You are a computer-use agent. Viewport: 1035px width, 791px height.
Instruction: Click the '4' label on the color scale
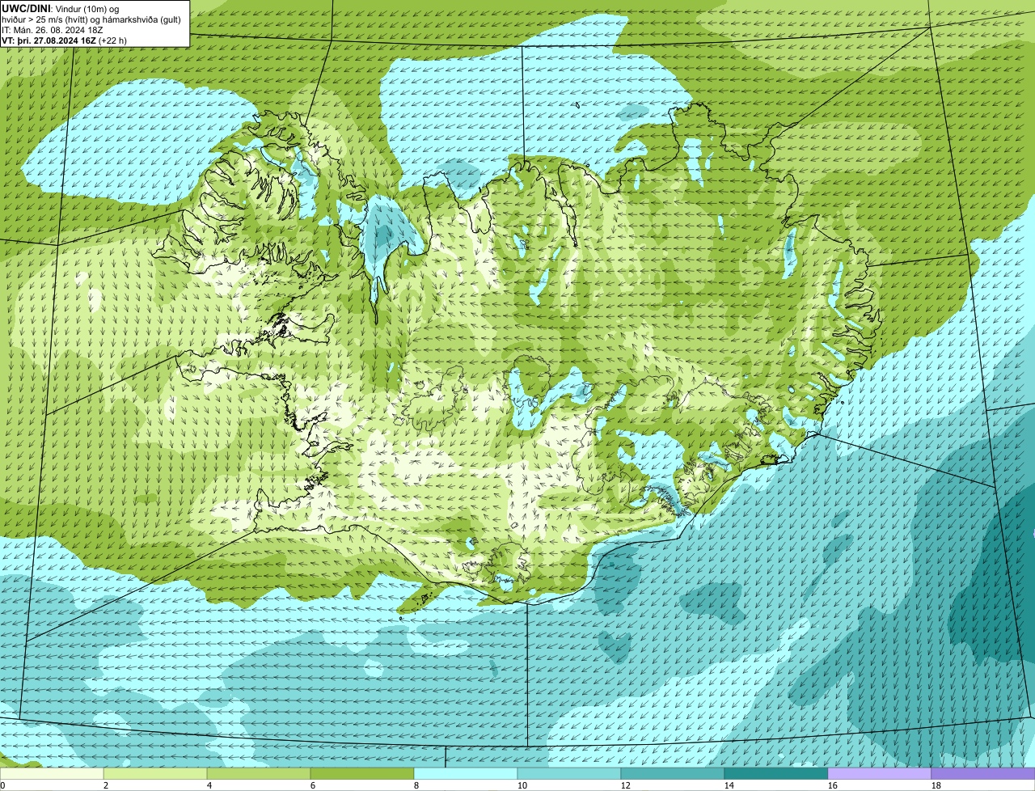click(209, 785)
